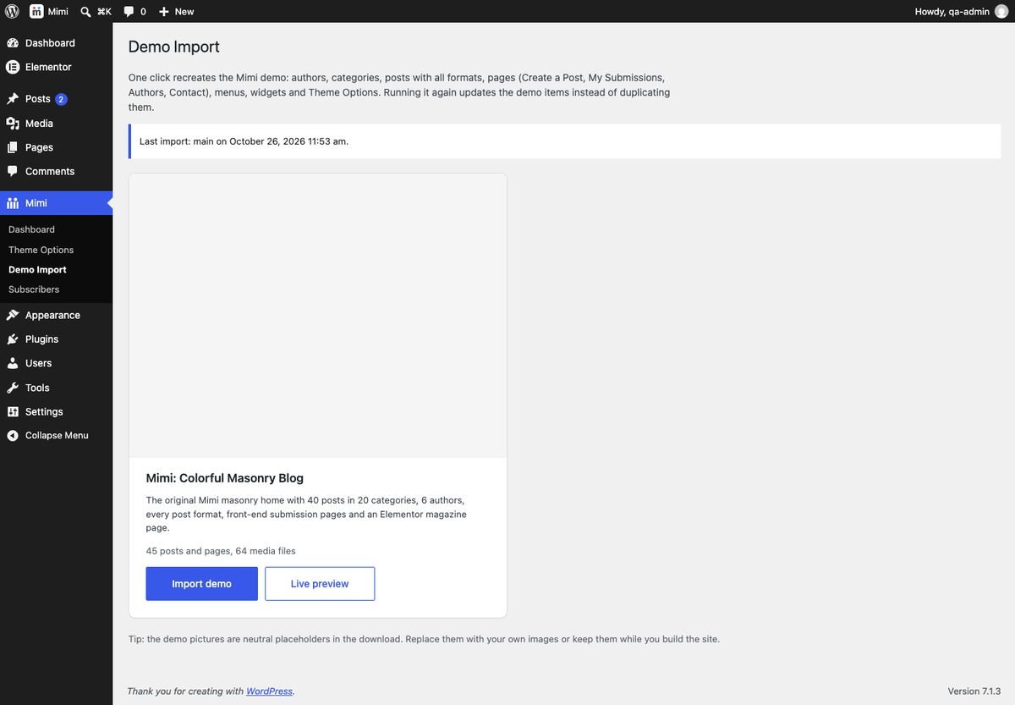
Task: Click the Tools wrench icon
Action: (13, 388)
